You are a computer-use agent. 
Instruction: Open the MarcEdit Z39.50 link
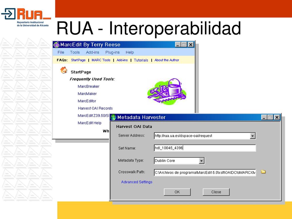[93, 116]
